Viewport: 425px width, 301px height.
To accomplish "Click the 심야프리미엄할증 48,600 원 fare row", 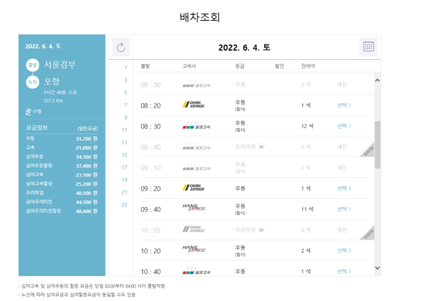I will 62,211.
